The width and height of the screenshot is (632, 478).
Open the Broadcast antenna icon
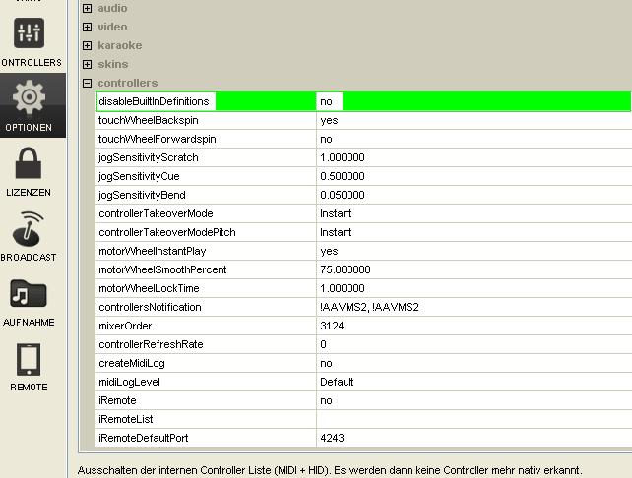point(29,229)
